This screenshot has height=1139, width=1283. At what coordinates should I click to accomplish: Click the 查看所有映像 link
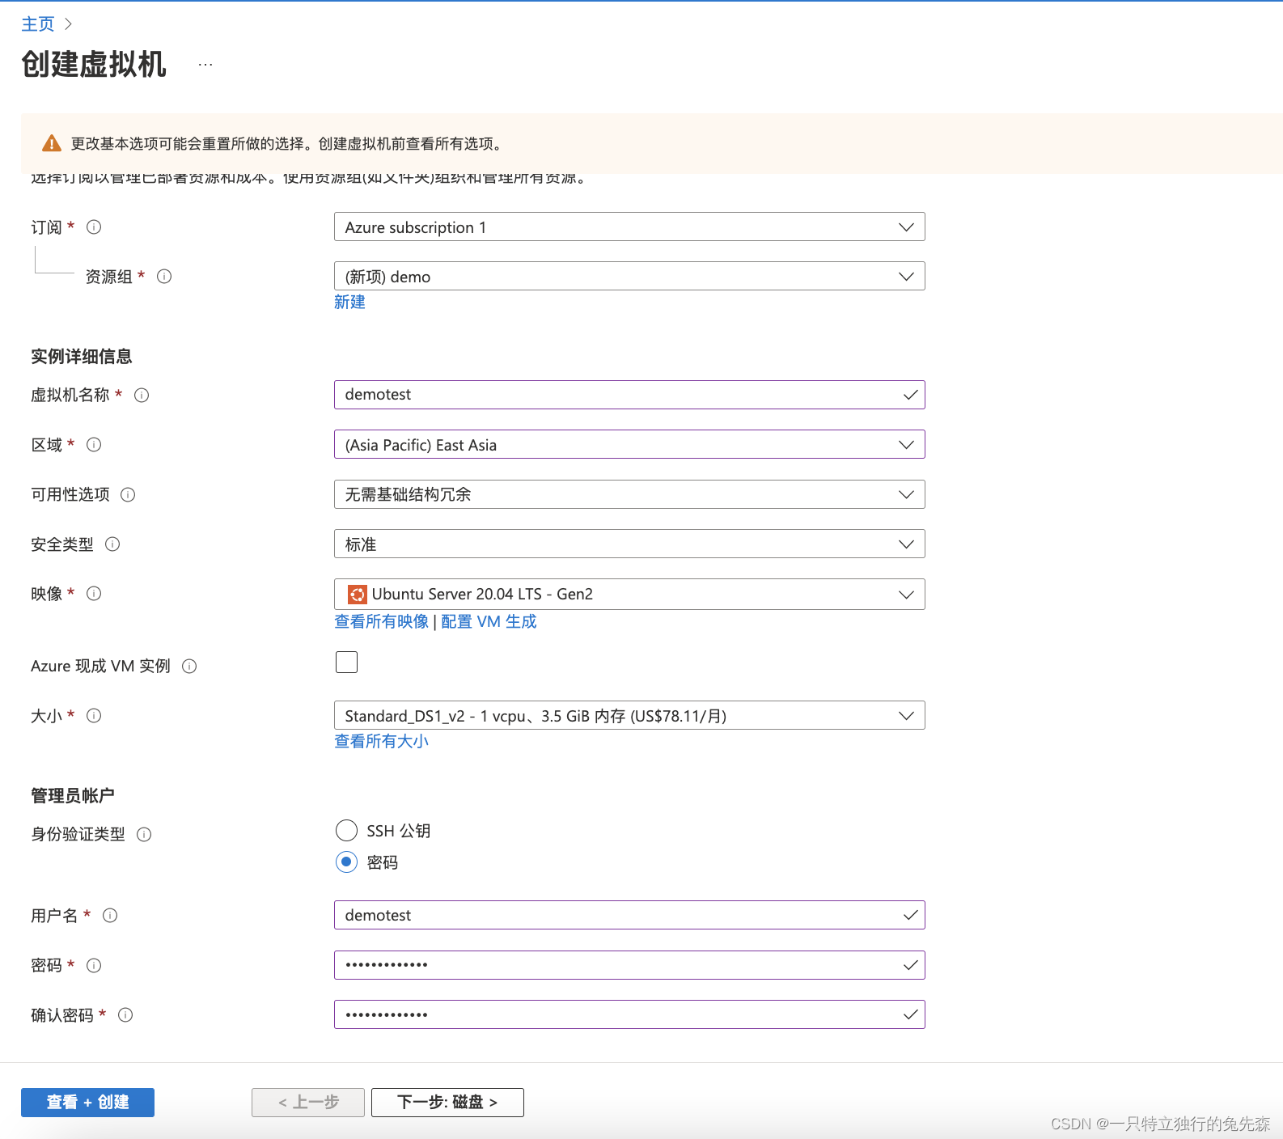point(381,621)
